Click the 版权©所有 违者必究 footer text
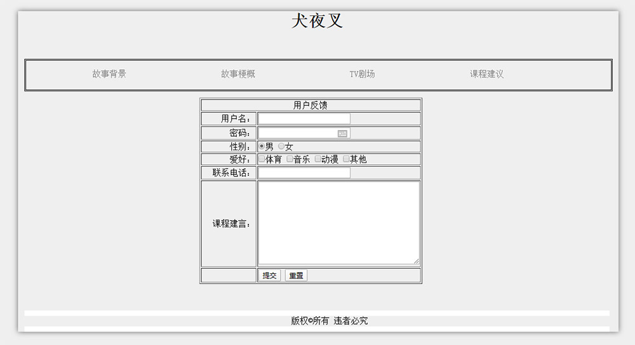The height and width of the screenshot is (345, 635). (329, 321)
